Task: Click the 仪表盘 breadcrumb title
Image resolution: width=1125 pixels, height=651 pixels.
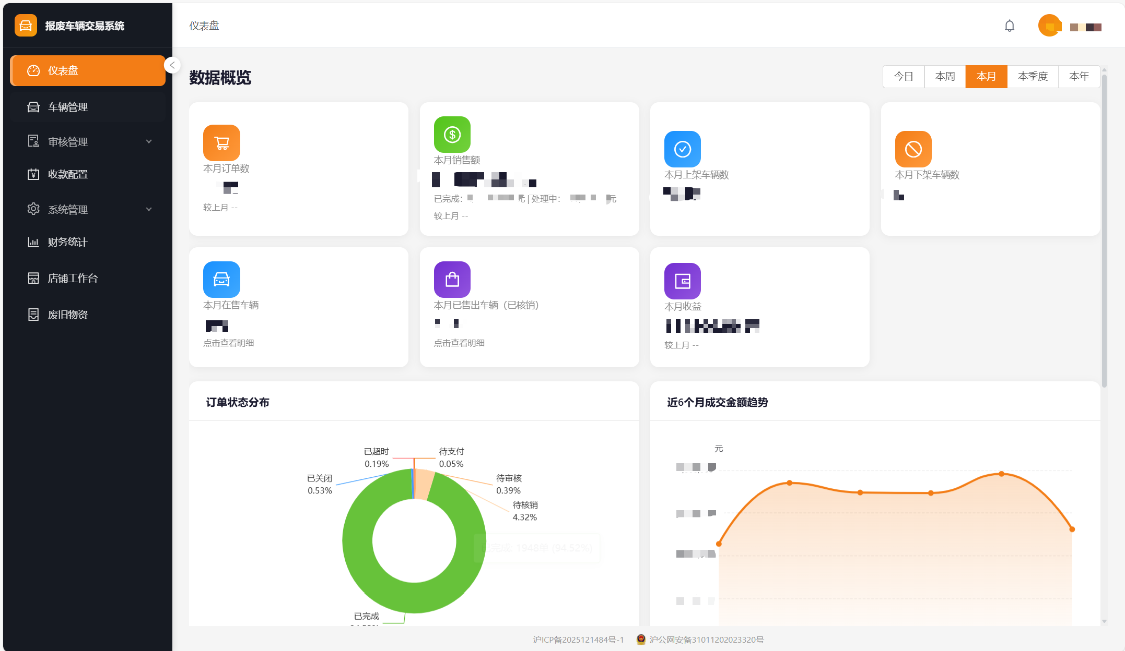Action: click(204, 26)
